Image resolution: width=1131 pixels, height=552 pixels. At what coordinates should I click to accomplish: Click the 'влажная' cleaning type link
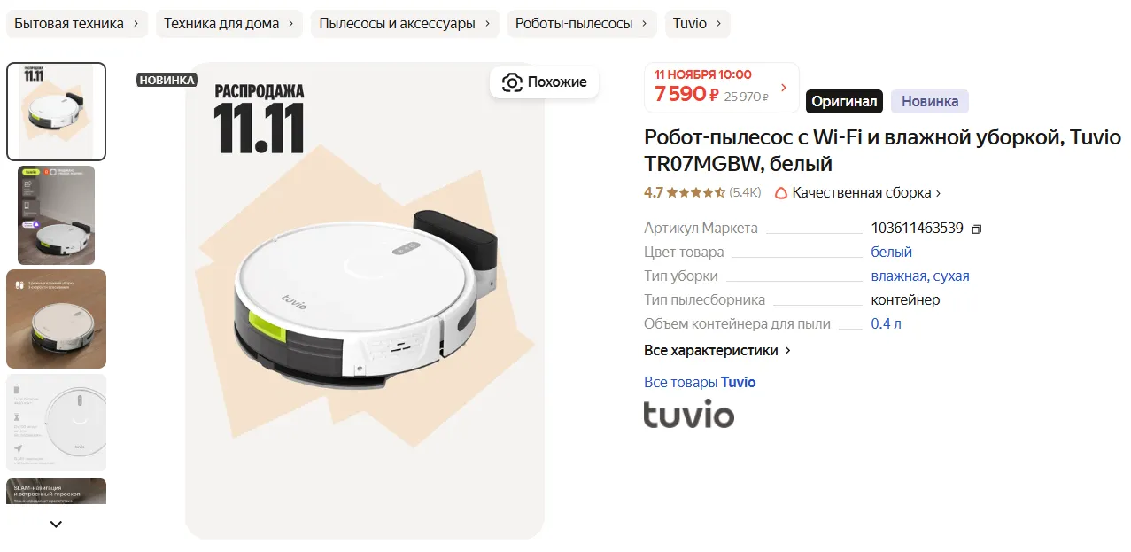[x=899, y=276]
